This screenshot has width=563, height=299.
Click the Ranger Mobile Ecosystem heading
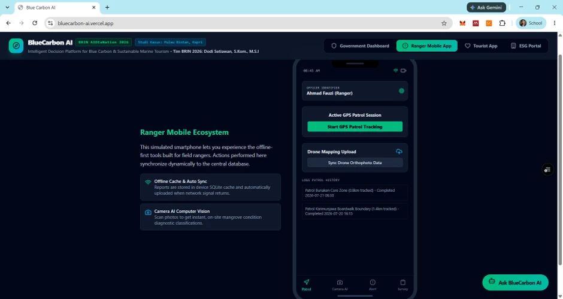pyautogui.click(x=184, y=132)
